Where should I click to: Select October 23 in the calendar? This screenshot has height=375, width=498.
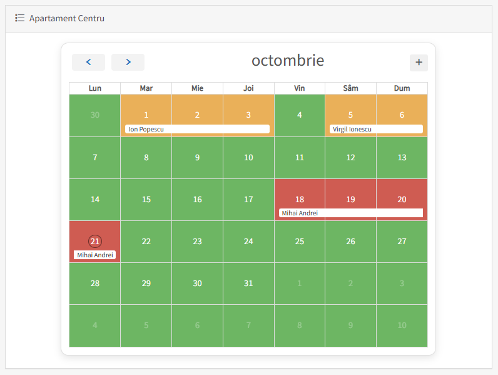click(197, 242)
